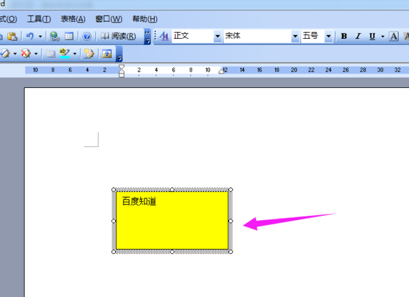Click the bottom-center handle of text box

click(172, 251)
